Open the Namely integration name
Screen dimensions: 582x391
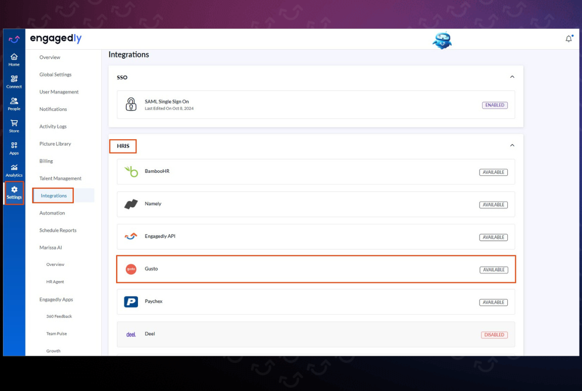[153, 204]
